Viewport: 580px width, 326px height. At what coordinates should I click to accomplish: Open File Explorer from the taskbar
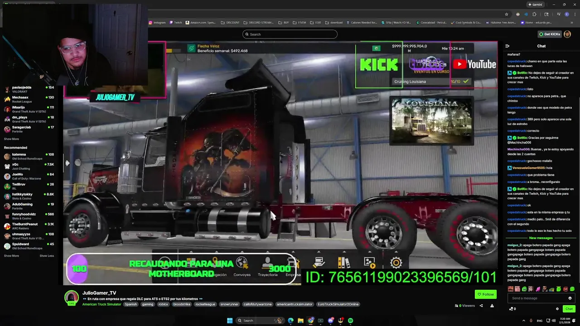click(300, 321)
